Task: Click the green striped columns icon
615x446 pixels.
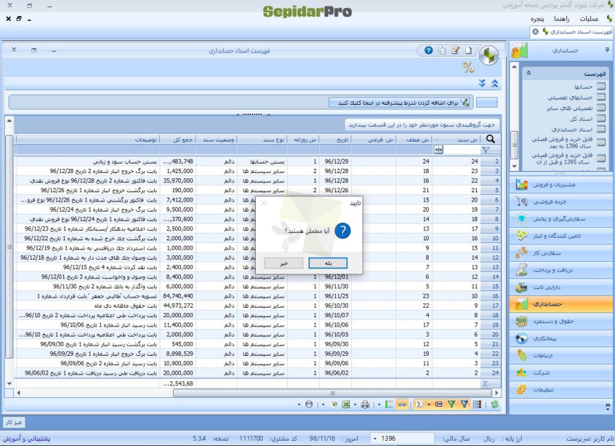Action: [389, 405]
